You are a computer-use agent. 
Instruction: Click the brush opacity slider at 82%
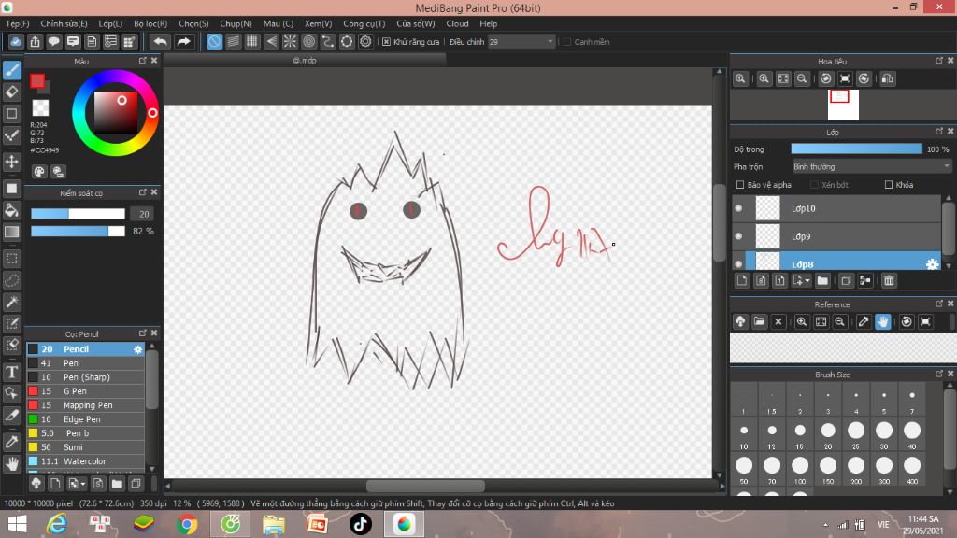click(78, 232)
